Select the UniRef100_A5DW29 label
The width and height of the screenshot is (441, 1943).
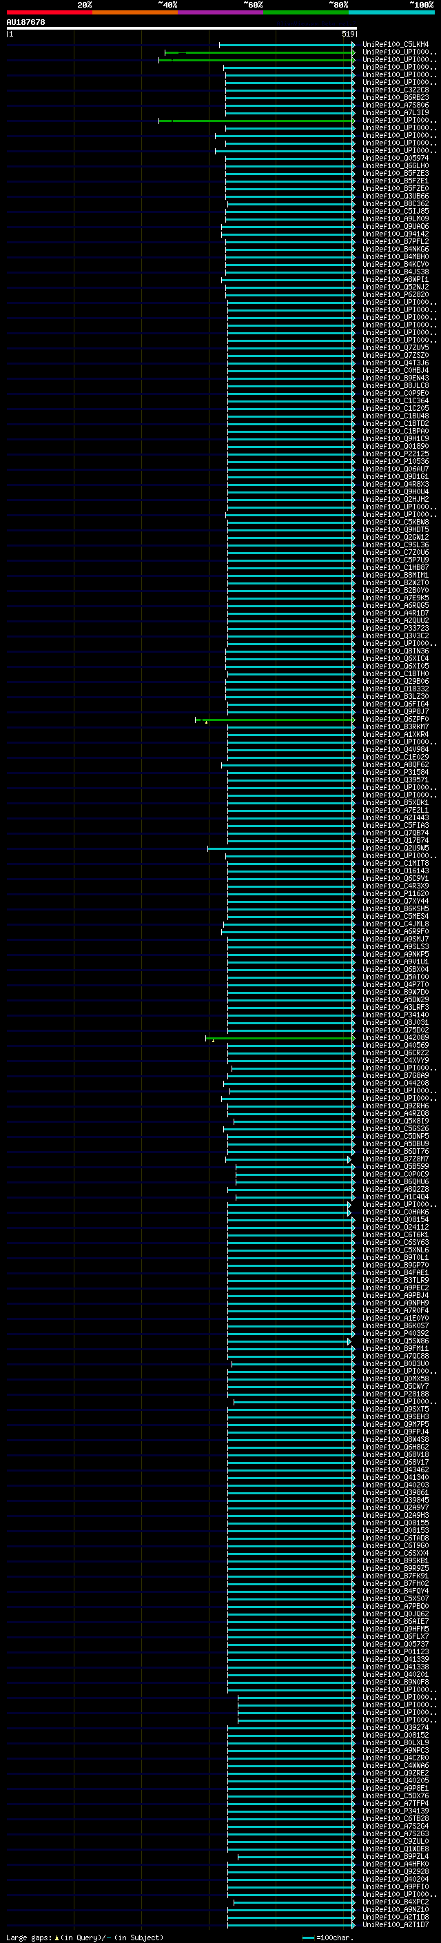[x=396, y=1000]
